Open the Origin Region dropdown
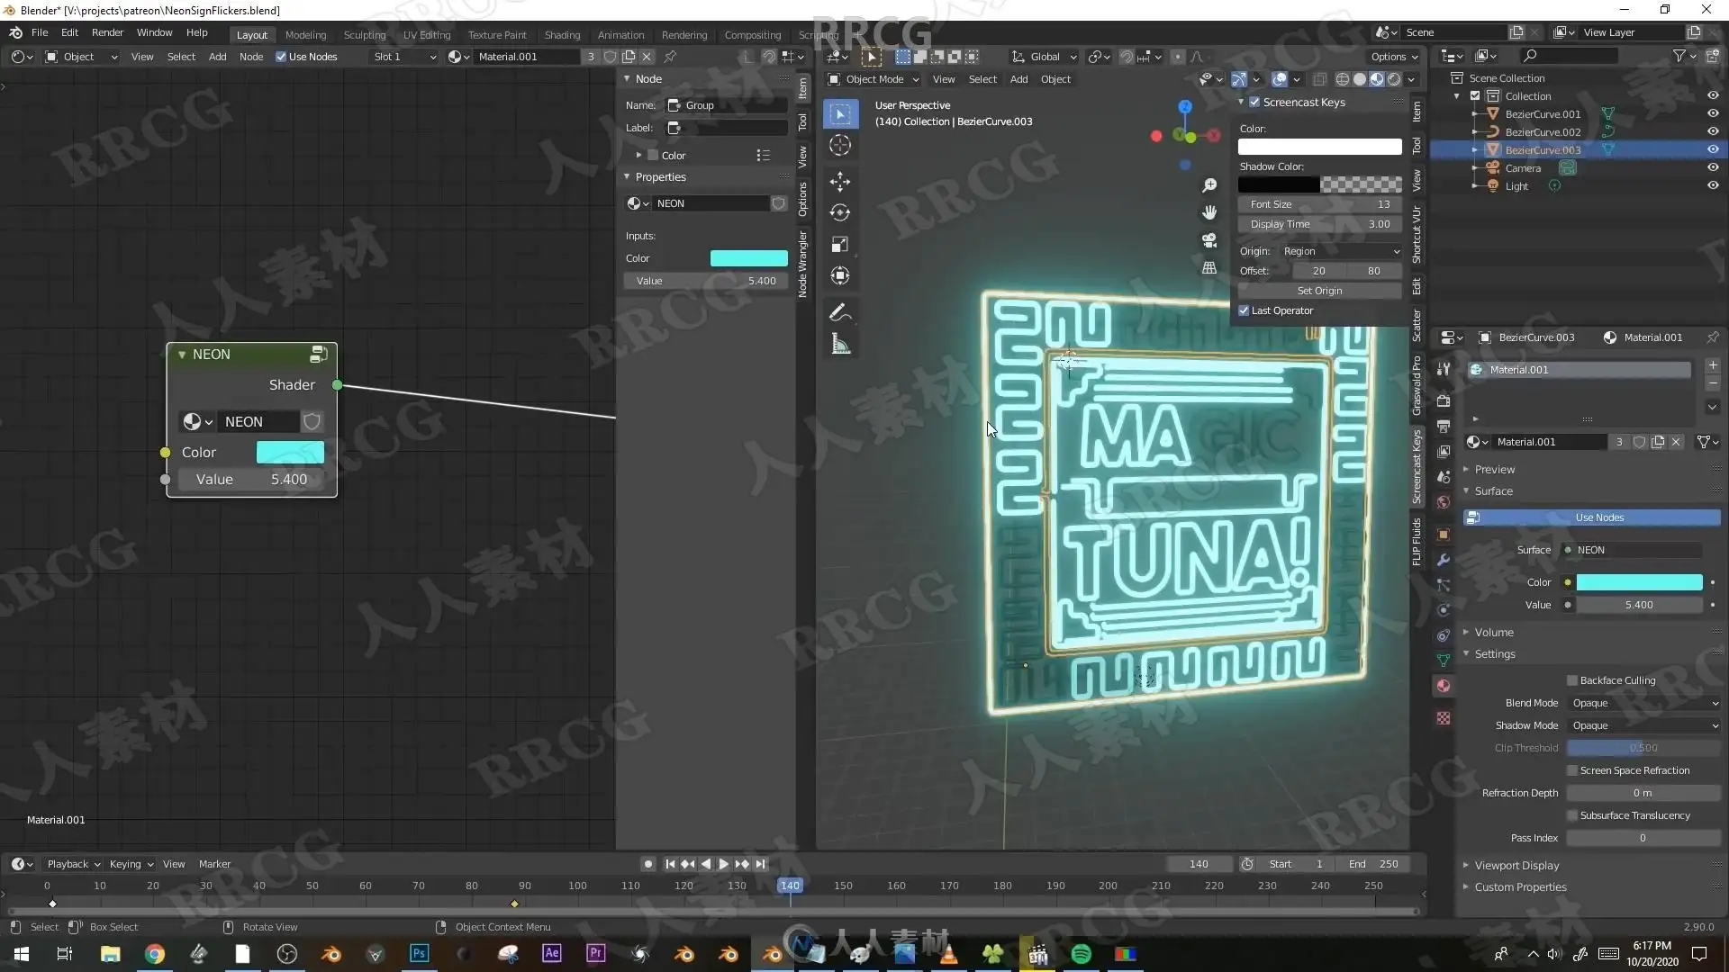 tap(1340, 251)
